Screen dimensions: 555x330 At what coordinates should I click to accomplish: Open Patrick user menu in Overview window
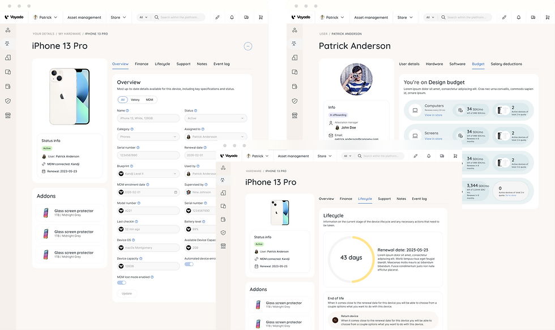click(x=45, y=17)
